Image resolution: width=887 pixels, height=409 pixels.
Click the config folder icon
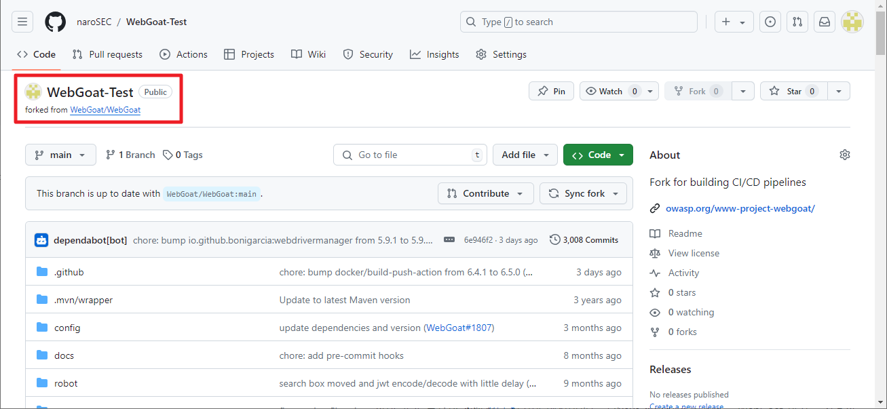coord(42,328)
